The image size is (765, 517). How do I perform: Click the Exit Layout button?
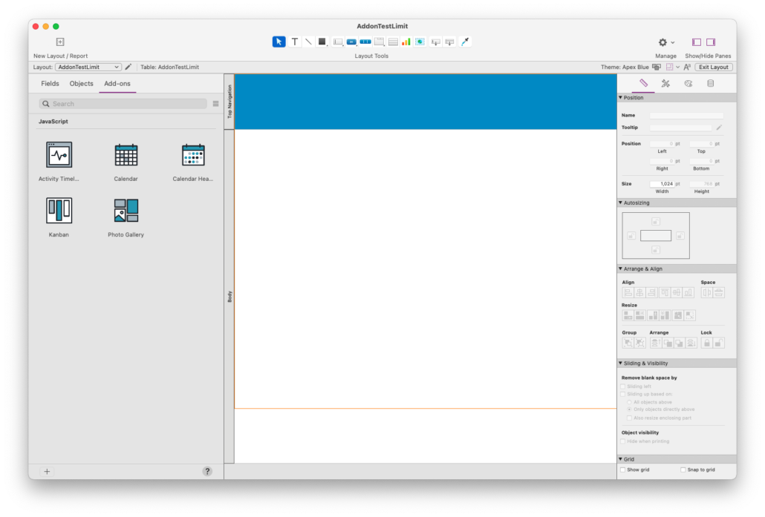712,67
